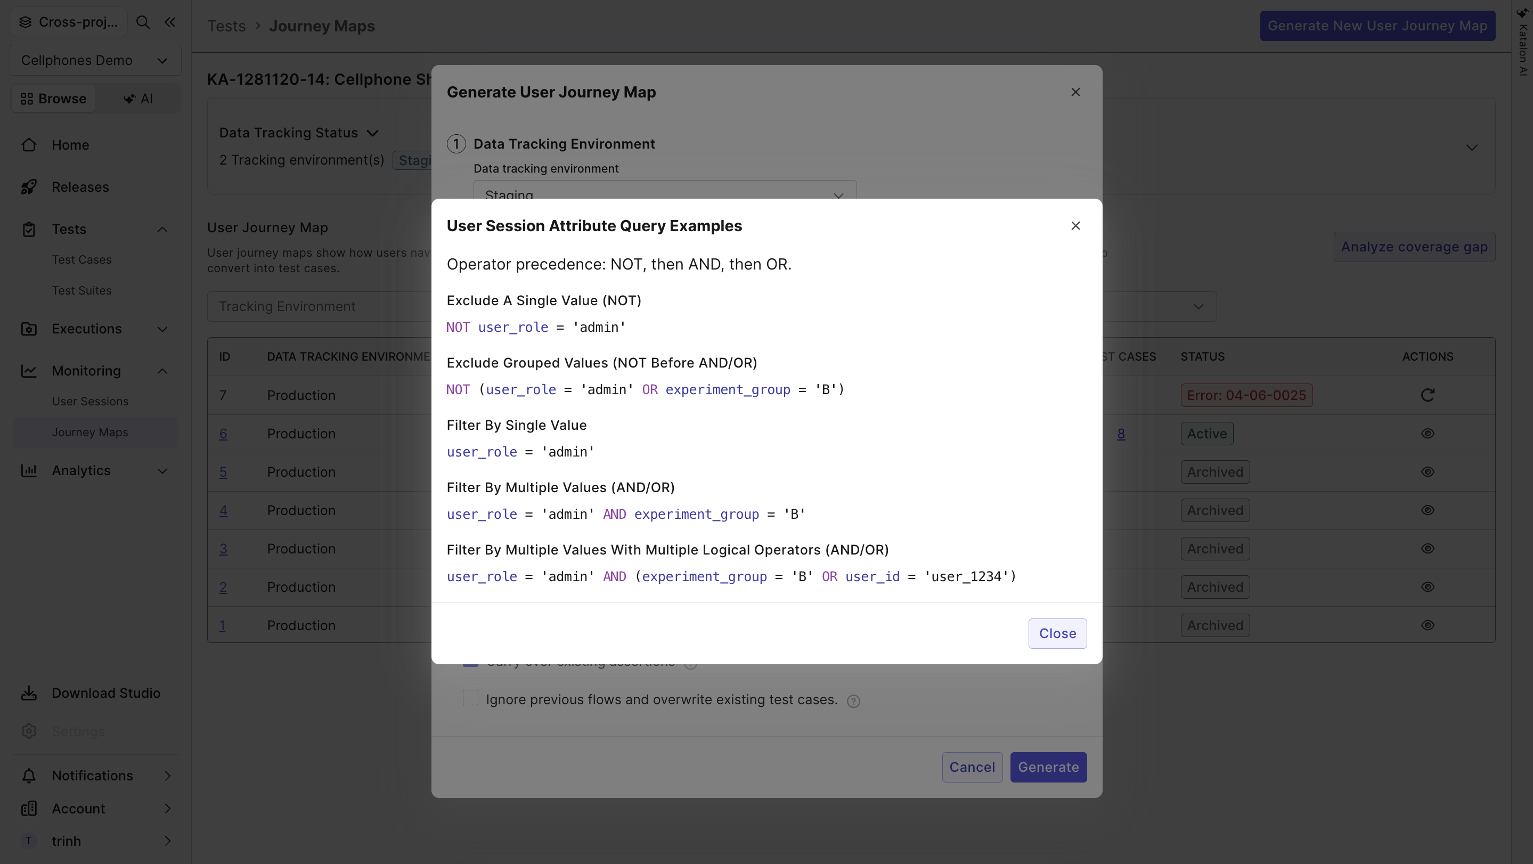View journey map 1 with eye icon
The width and height of the screenshot is (1533, 864).
(1428, 625)
